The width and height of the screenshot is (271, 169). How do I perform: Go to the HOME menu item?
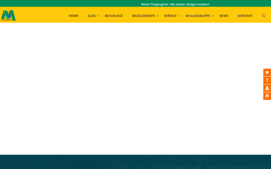(x=74, y=16)
